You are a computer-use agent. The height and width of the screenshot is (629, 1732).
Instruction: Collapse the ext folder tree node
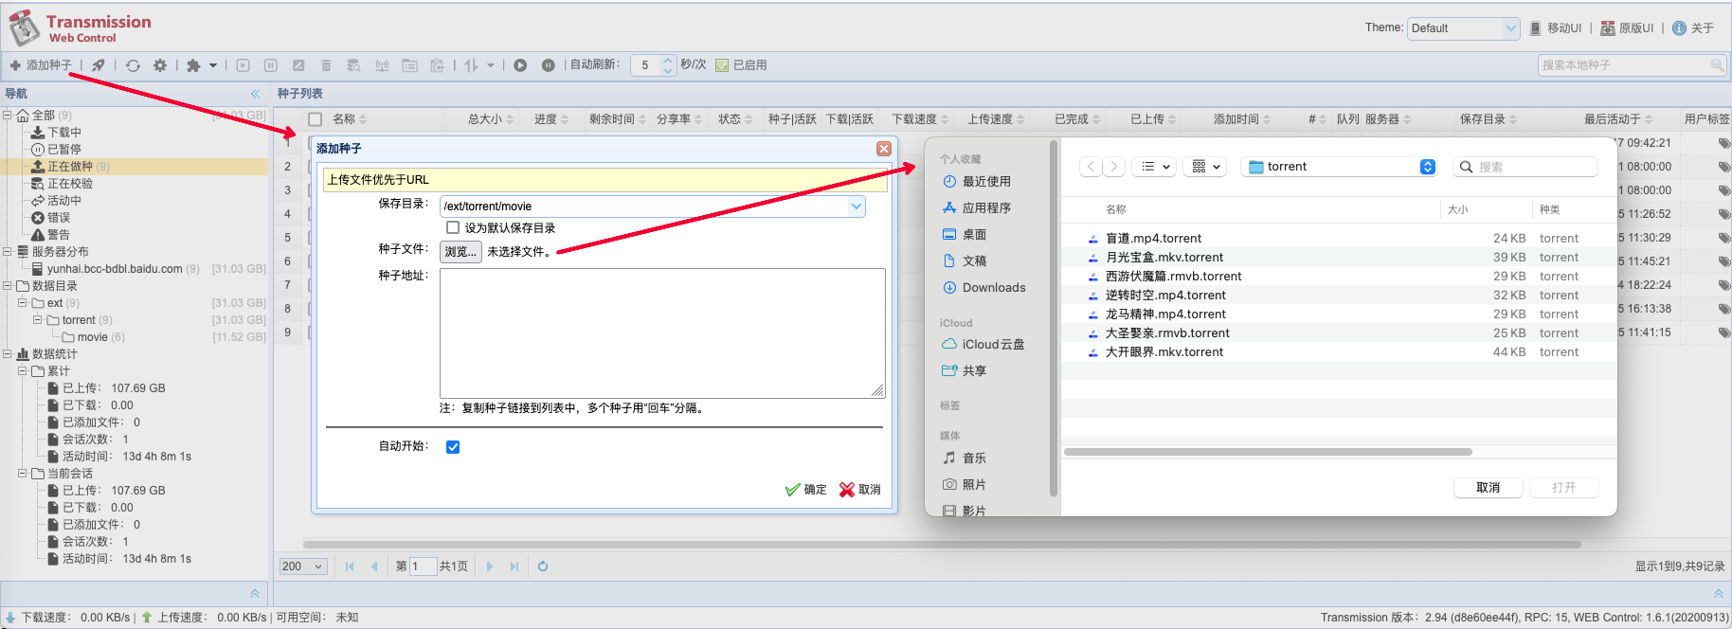tap(23, 303)
